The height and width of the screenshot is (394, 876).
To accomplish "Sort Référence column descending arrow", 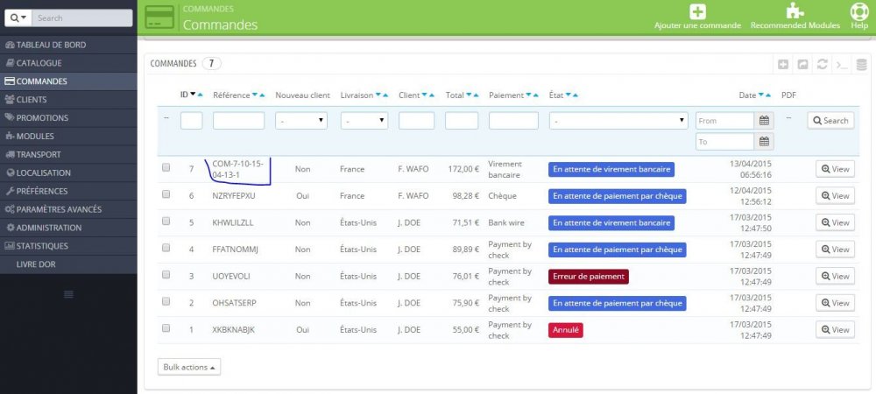I will (255, 95).
